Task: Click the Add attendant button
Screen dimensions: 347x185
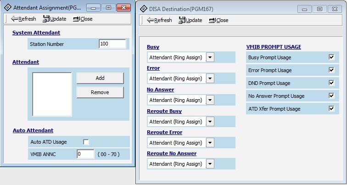Action: [x=100, y=78]
